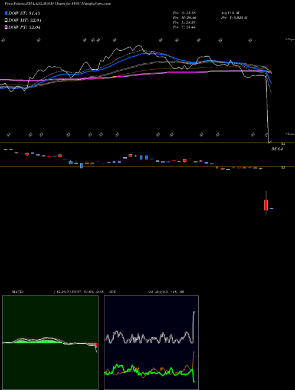Screen dimensions: 295x390
Task: Click the Pre V: 0.023 M value
Action: click(x=234, y=18)
